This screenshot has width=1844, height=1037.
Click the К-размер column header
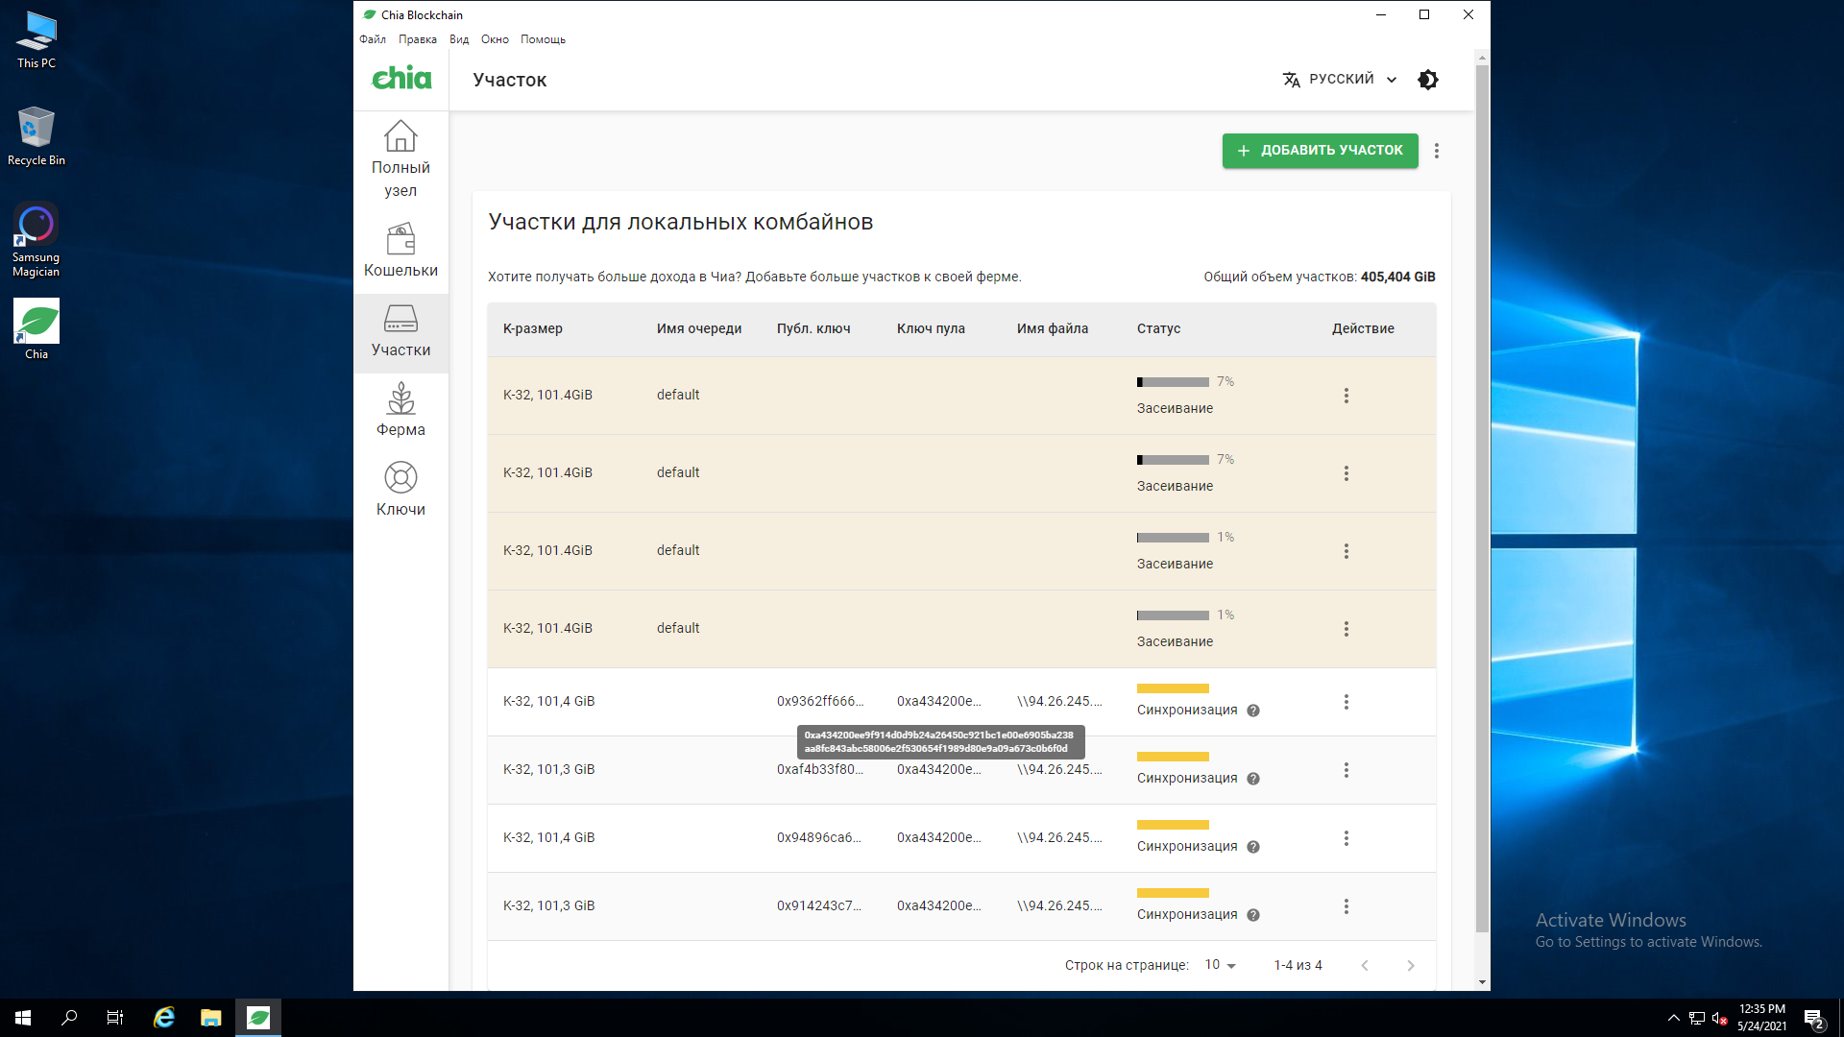pos(533,328)
